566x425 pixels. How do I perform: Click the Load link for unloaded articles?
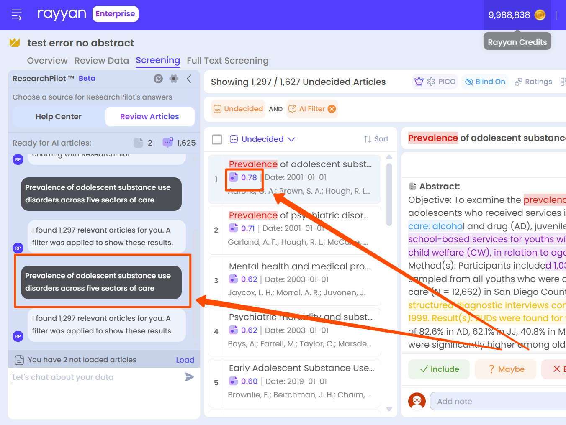185,360
